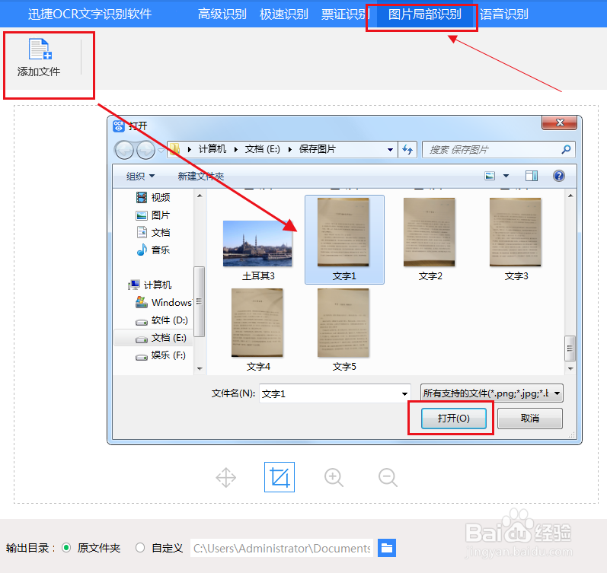Select 计算机 in the sidebar
The height and width of the screenshot is (573, 607).
[x=150, y=285]
